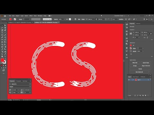Switch to the Artboards tab

(x=143, y=77)
